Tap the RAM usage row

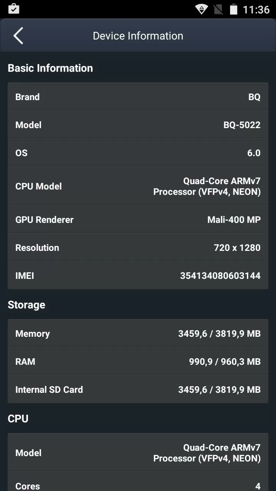click(138, 361)
